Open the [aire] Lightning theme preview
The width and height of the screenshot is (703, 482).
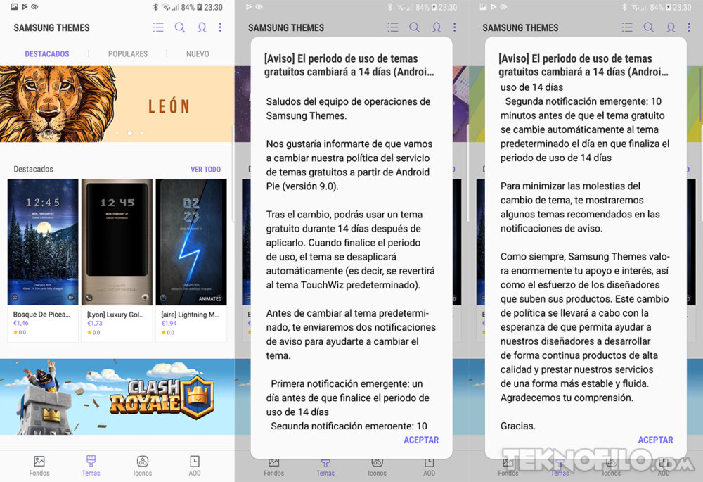click(191, 242)
